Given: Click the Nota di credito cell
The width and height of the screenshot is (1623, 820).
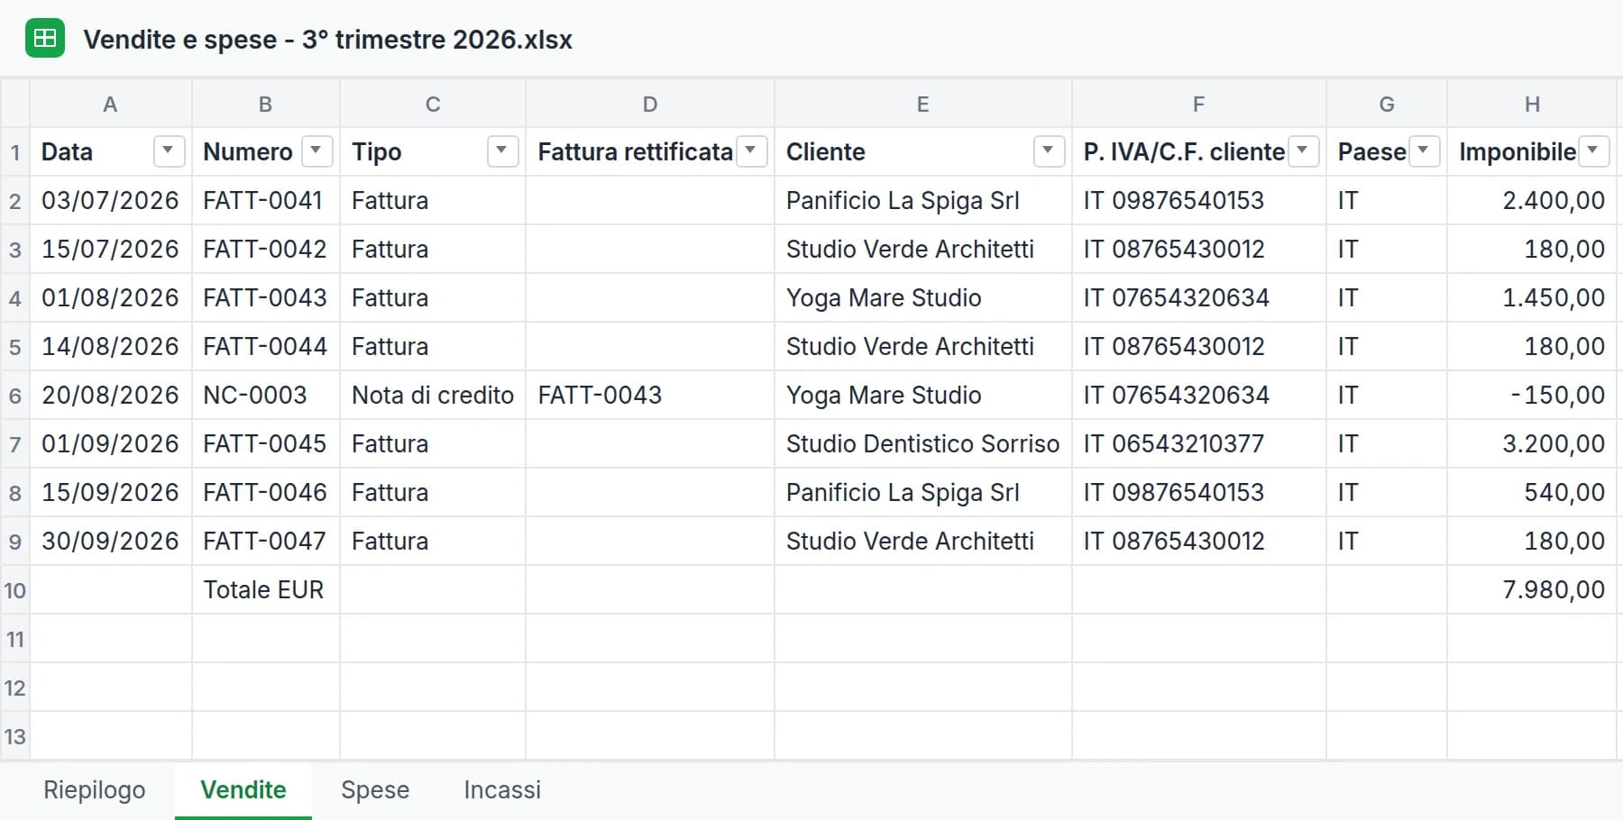Looking at the screenshot, I should tap(433, 395).
